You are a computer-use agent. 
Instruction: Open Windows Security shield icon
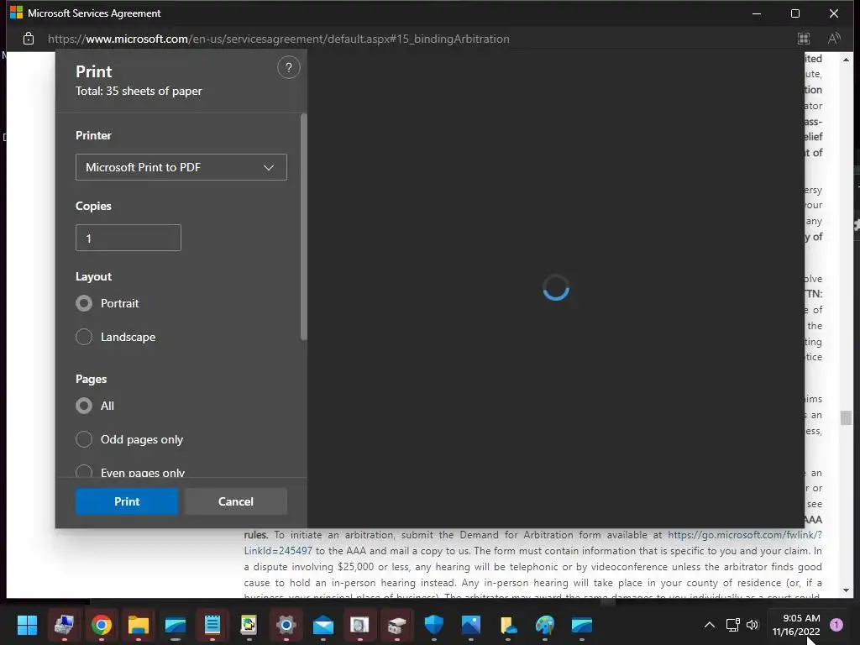(x=434, y=625)
